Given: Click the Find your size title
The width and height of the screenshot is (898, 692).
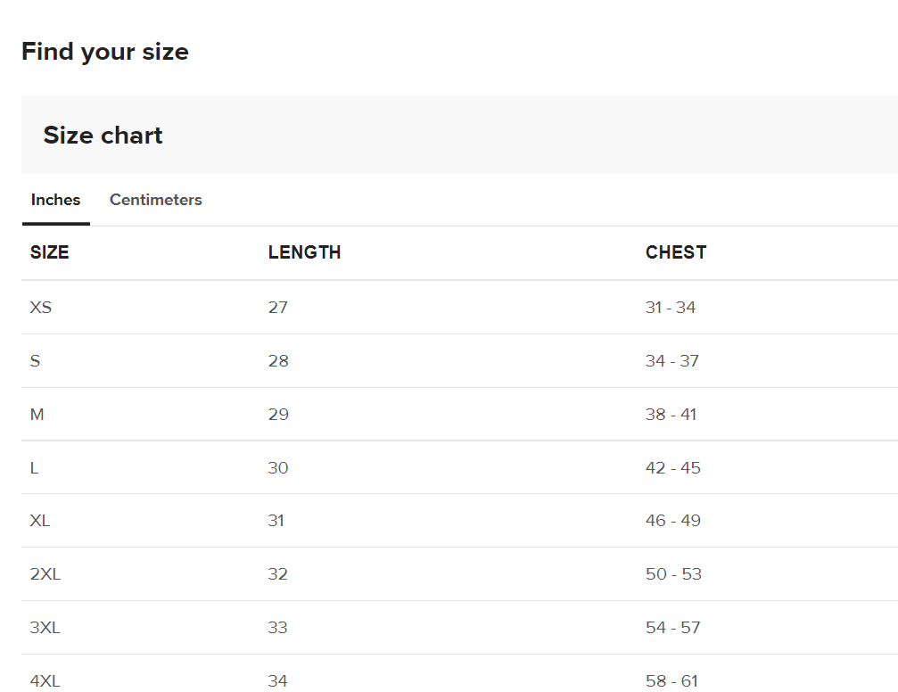Looking at the screenshot, I should click(x=104, y=52).
